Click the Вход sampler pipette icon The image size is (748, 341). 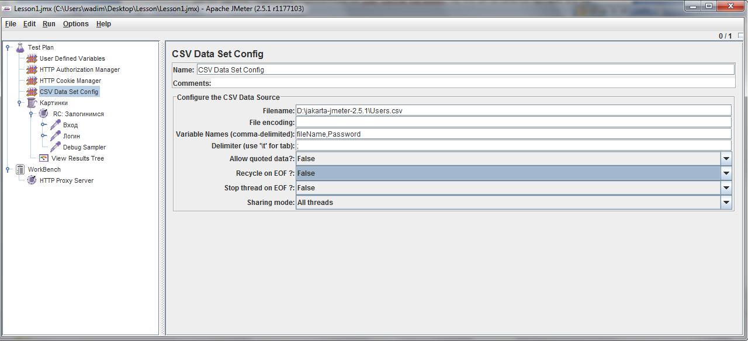tap(56, 125)
